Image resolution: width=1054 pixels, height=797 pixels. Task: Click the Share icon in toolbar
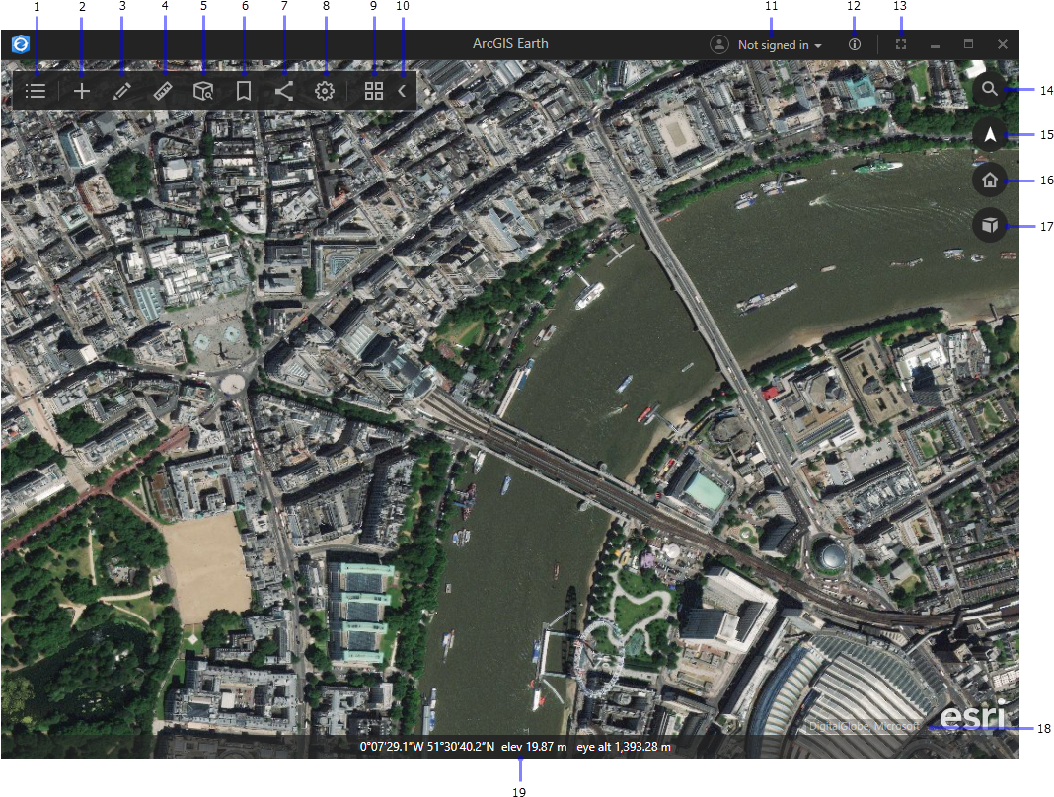(x=283, y=92)
